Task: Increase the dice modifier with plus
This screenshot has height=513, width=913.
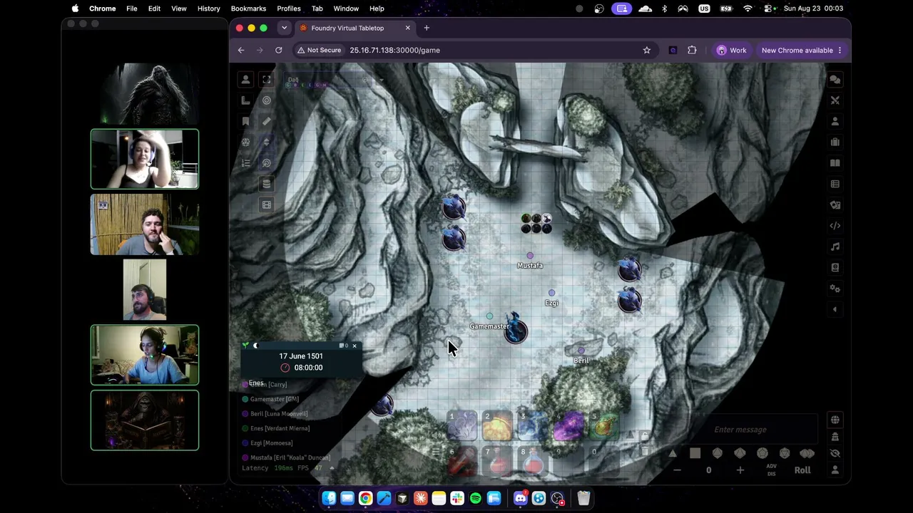Action: pos(740,470)
